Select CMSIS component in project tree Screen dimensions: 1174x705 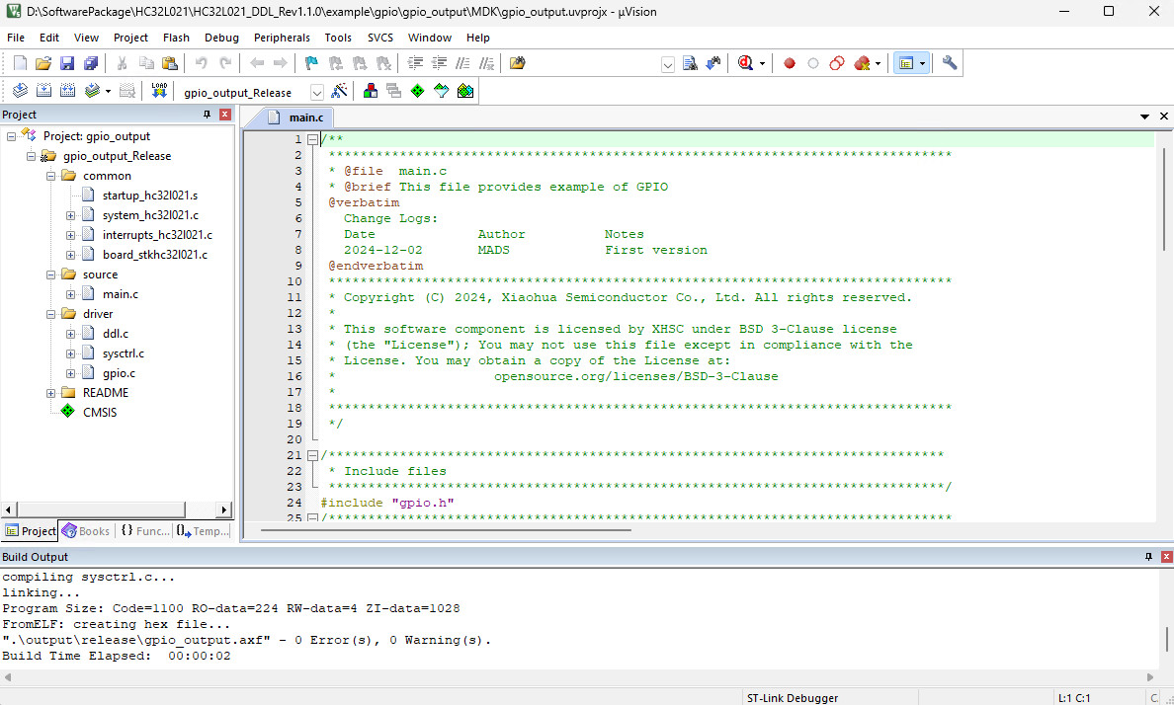pos(100,413)
